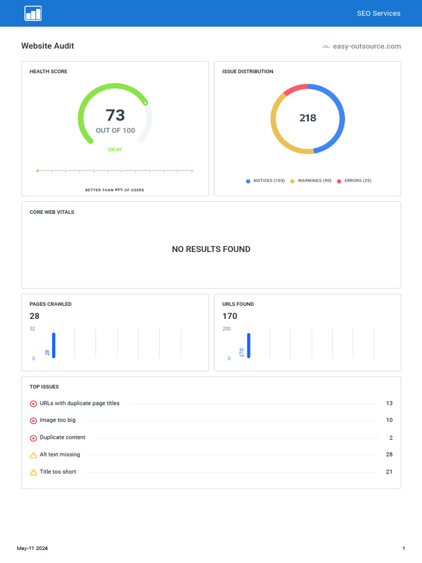Click the Title too short issue row
The width and height of the screenshot is (422, 563).
tap(211, 472)
